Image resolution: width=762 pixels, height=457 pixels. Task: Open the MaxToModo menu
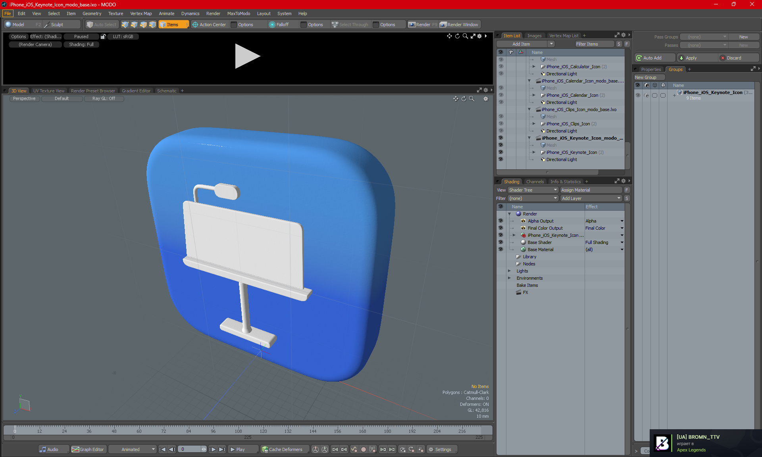pos(239,13)
